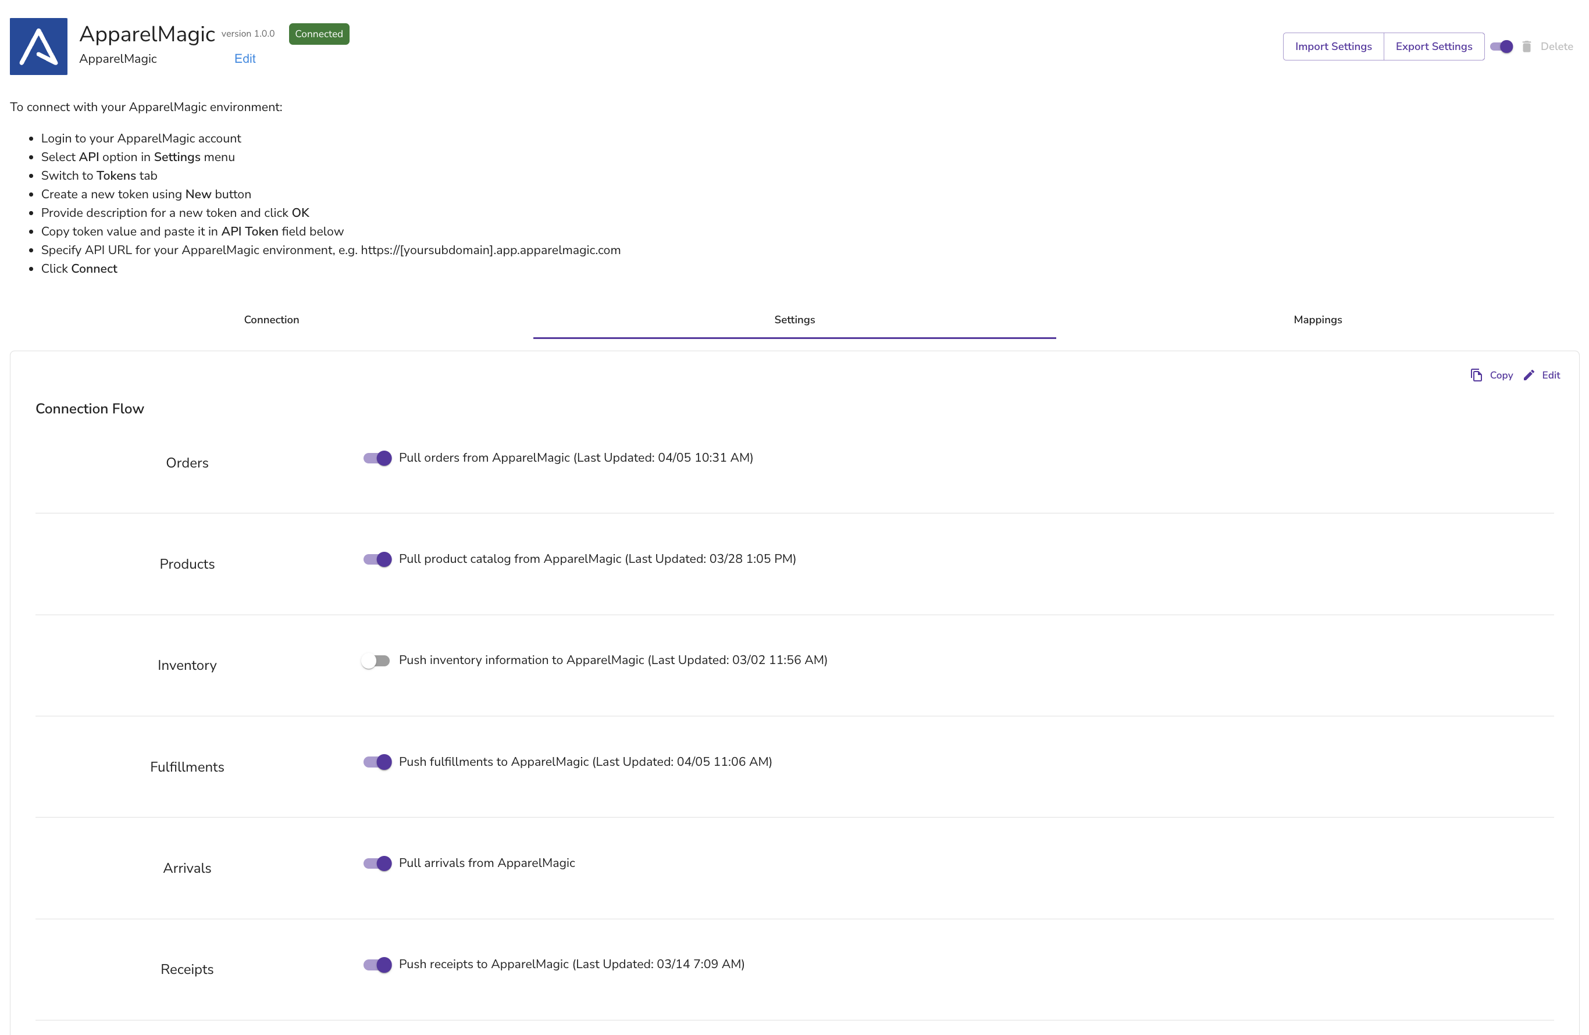Disable Pull product catalog toggle

377,559
